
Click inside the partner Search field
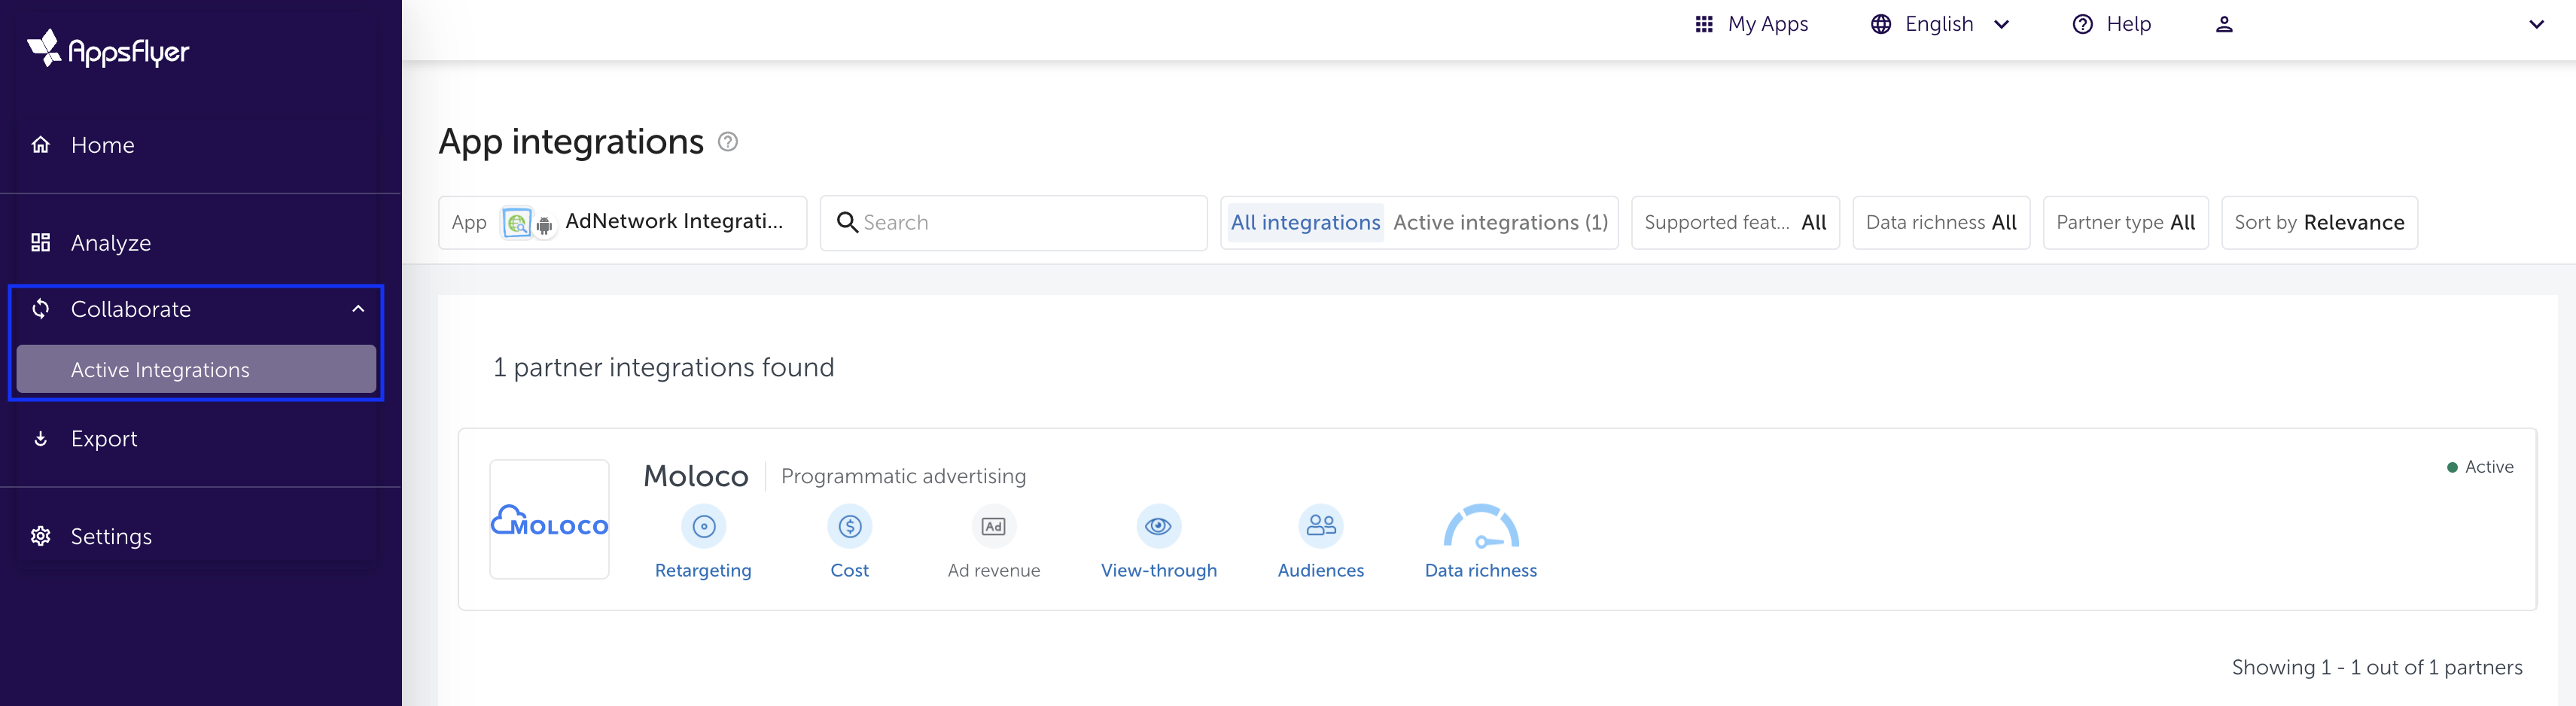tap(1013, 222)
